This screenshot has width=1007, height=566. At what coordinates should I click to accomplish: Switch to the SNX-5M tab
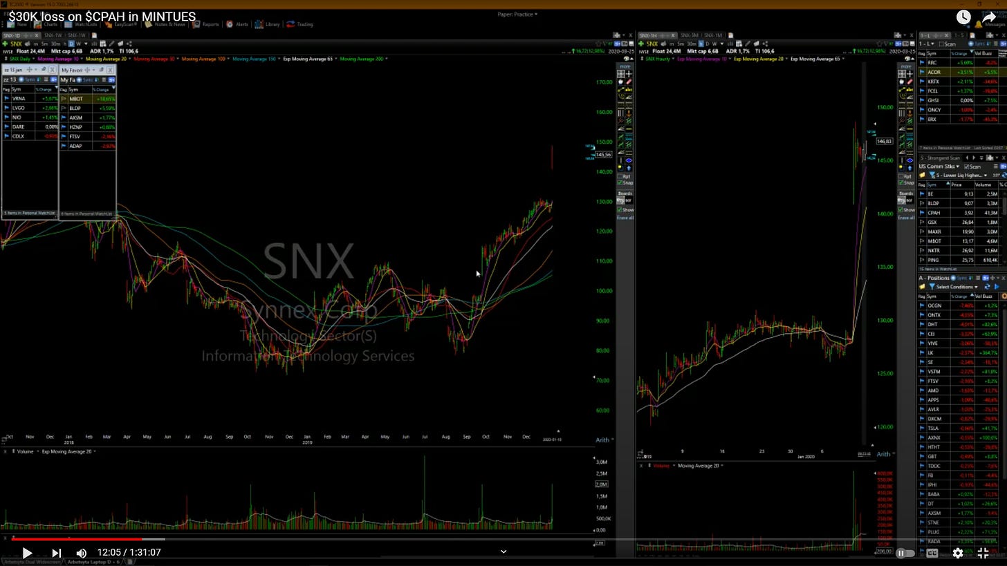(689, 35)
